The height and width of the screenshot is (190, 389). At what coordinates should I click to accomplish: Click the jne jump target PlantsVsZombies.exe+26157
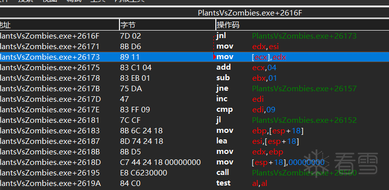(x=304, y=89)
